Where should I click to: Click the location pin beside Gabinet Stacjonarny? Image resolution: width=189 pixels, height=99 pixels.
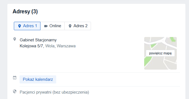click(x=15, y=39)
